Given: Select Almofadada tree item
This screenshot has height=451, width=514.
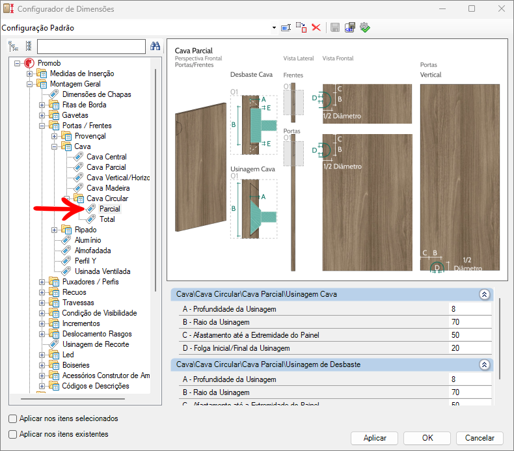Looking at the screenshot, I should [93, 251].
